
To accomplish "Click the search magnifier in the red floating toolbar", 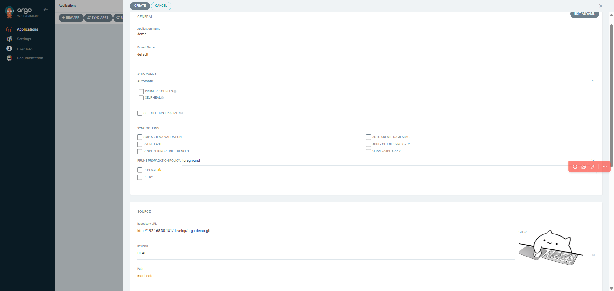I will pyautogui.click(x=575, y=167).
